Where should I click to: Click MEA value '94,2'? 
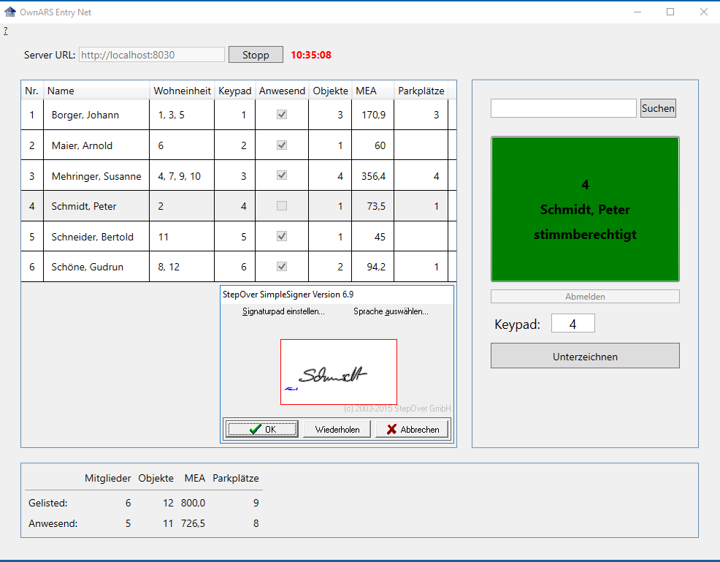coord(376,267)
